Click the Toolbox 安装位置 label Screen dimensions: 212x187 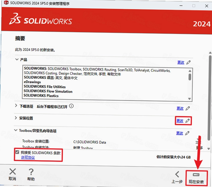click(36, 141)
